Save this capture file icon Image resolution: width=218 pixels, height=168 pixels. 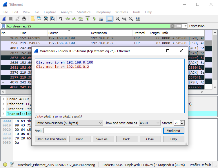(39, 19)
